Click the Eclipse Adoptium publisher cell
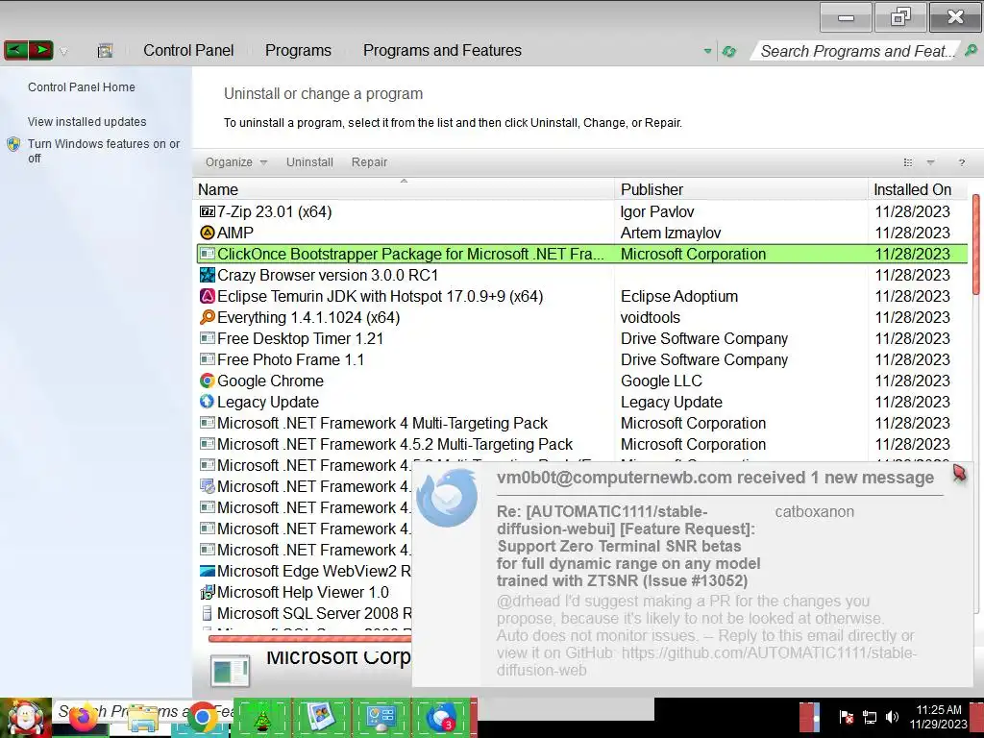This screenshot has height=738, width=984. click(679, 296)
